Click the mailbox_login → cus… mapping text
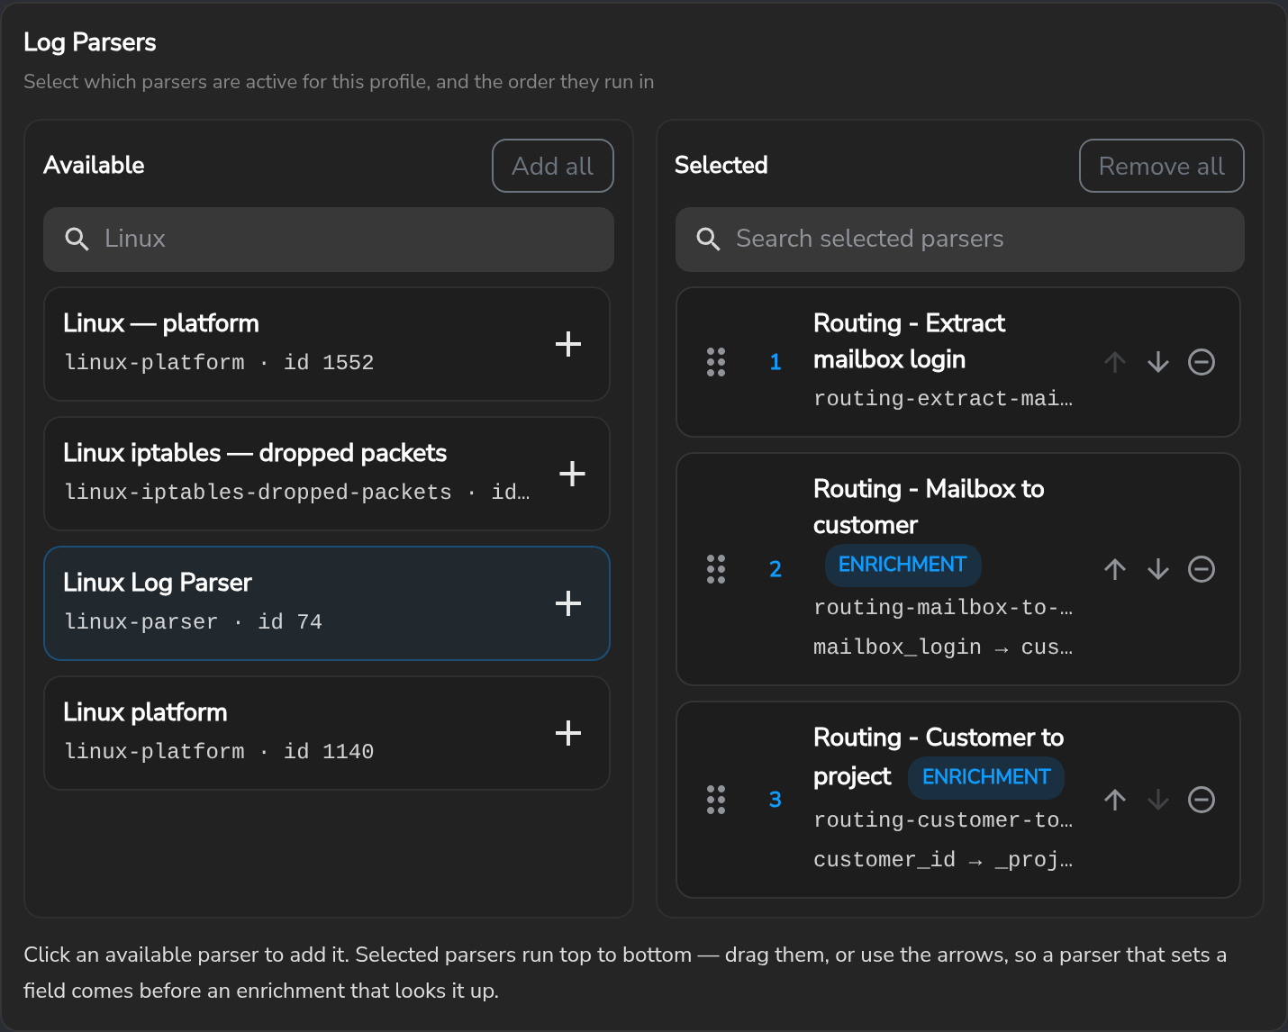The height and width of the screenshot is (1032, 1288). click(943, 647)
